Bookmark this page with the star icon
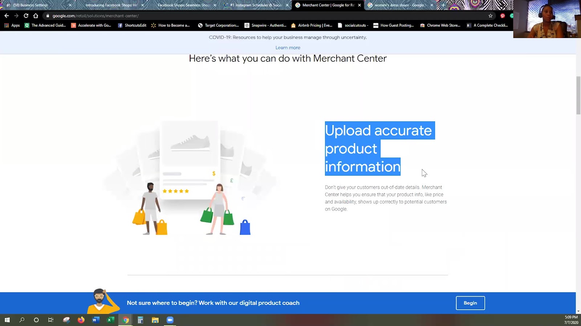This screenshot has width=581, height=326. (x=491, y=16)
